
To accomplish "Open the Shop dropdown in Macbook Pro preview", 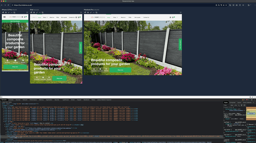I will (115, 17).
